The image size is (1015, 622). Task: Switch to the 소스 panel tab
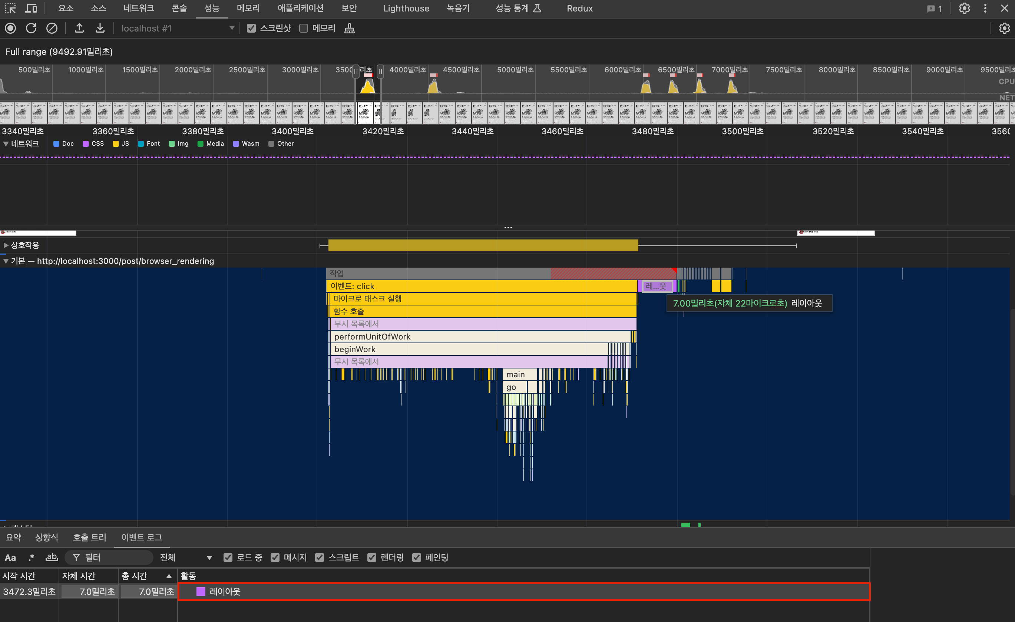point(99,8)
